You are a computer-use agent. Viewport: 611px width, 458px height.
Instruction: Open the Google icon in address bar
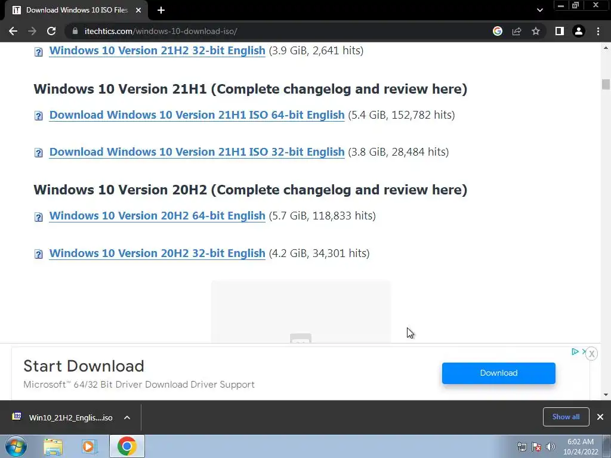pyautogui.click(x=498, y=31)
